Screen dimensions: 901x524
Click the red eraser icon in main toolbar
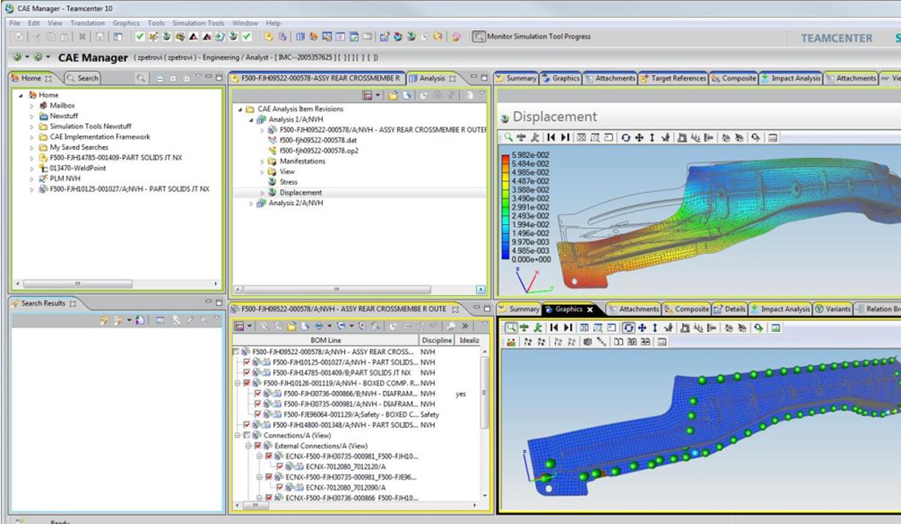click(x=456, y=37)
